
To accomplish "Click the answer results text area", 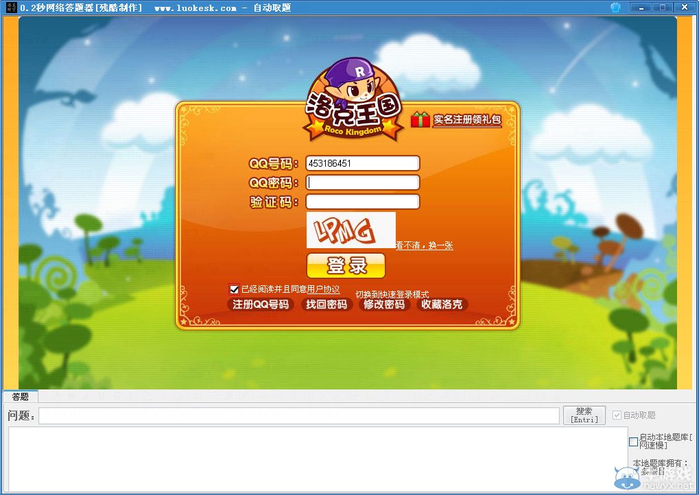I will 318,459.
